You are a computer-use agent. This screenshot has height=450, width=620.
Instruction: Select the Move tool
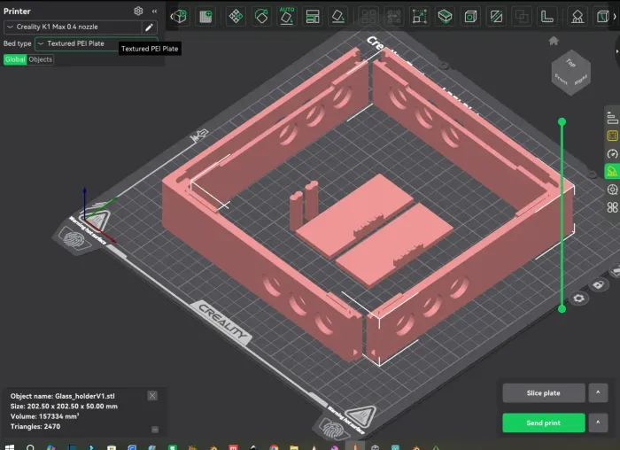236,17
